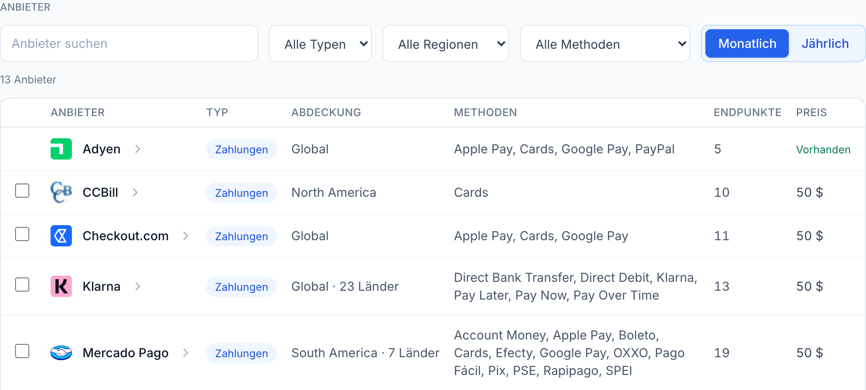Click the pink Klarna K logo
The image size is (866, 390).
click(61, 286)
